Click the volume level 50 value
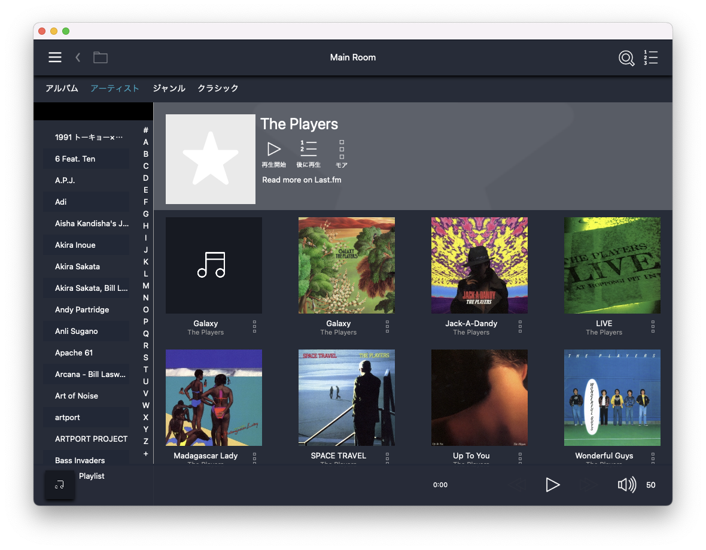The height and width of the screenshot is (550, 706). (650, 485)
